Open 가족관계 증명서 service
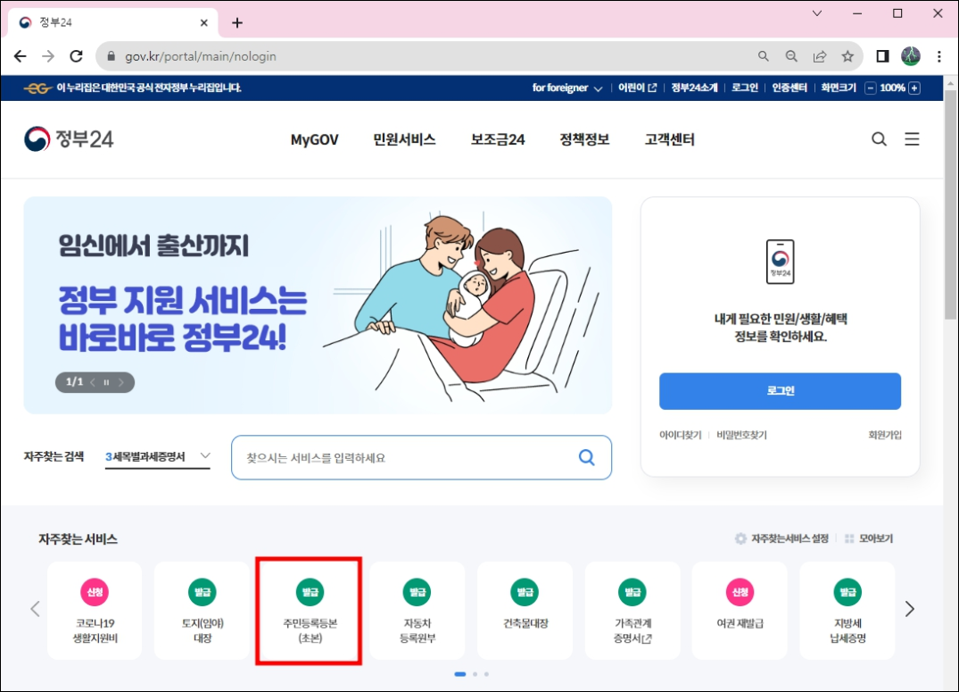959x692 pixels. pyautogui.click(x=632, y=611)
